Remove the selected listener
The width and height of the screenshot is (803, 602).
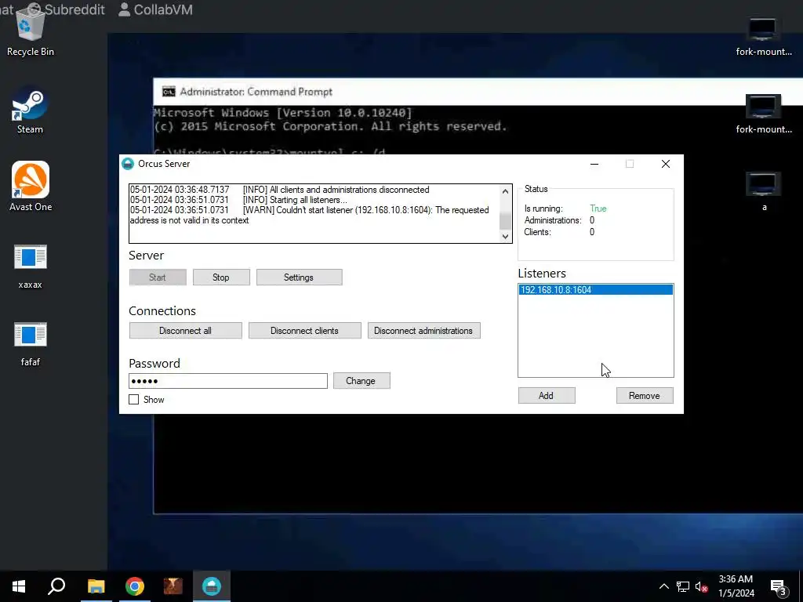pos(645,395)
